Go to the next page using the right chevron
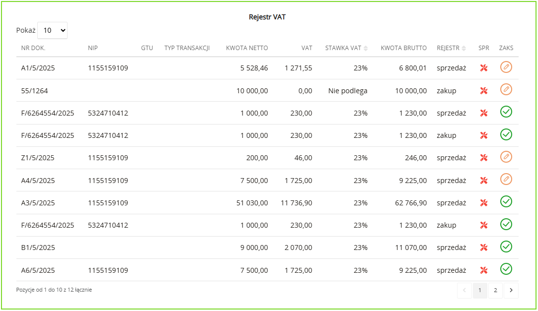This screenshot has height=311, width=538. pos(511,291)
